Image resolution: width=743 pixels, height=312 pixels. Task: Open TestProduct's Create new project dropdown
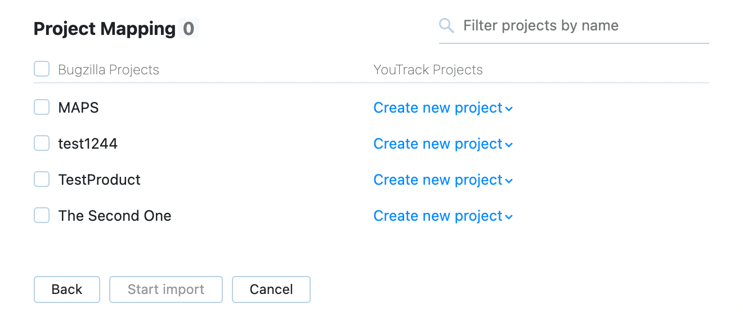pyautogui.click(x=443, y=180)
